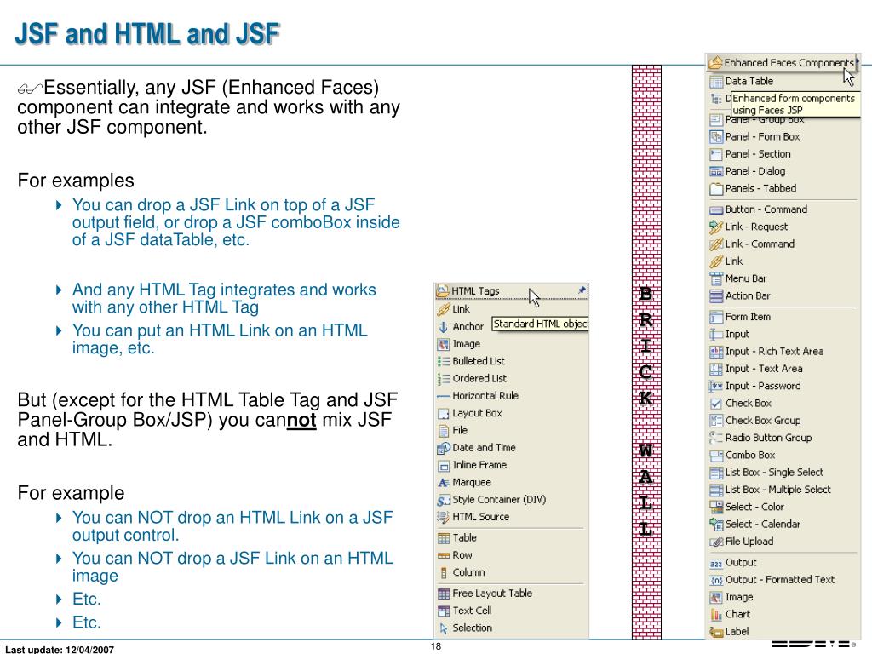The image size is (872, 654).
Task: Choose the Form Item icon
Action: tap(716, 317)
